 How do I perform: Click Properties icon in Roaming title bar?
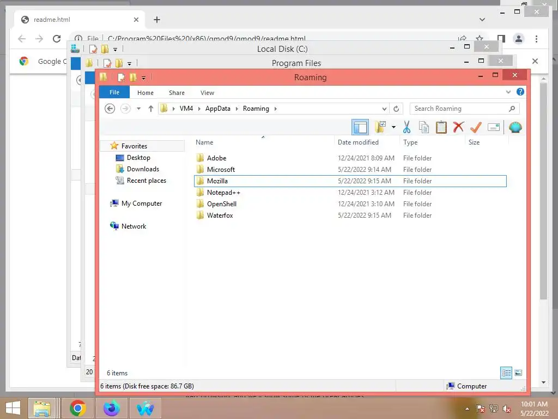point(122,77)
